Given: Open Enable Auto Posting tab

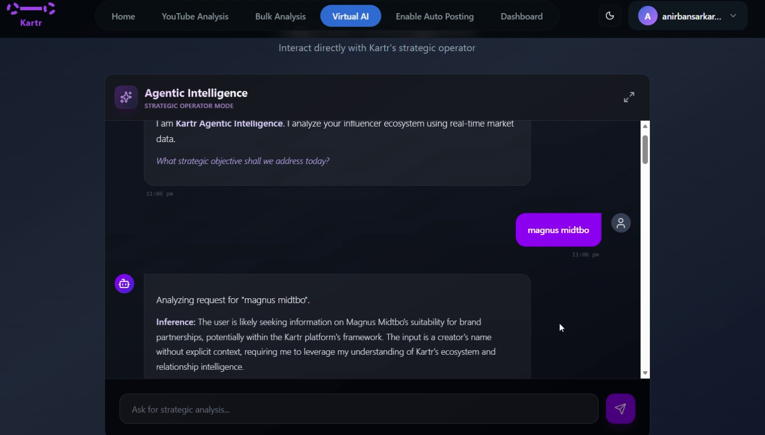Looking at the screenshot, I should pyautogui.click(x=435, y=16).
